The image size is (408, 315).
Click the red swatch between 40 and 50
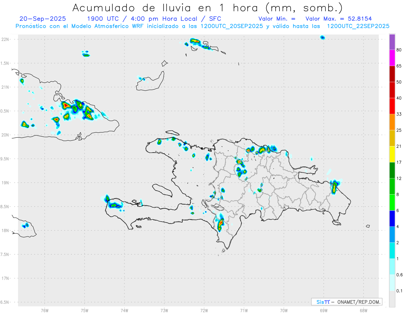click(392, 90)
